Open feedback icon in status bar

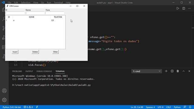(185, 107)
